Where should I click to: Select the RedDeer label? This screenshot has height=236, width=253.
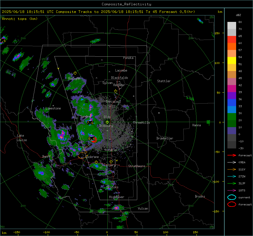click(x=119, y=85)
